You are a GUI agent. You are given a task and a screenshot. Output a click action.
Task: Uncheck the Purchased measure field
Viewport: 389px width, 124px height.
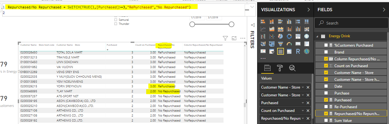click(x=326, y=100)
